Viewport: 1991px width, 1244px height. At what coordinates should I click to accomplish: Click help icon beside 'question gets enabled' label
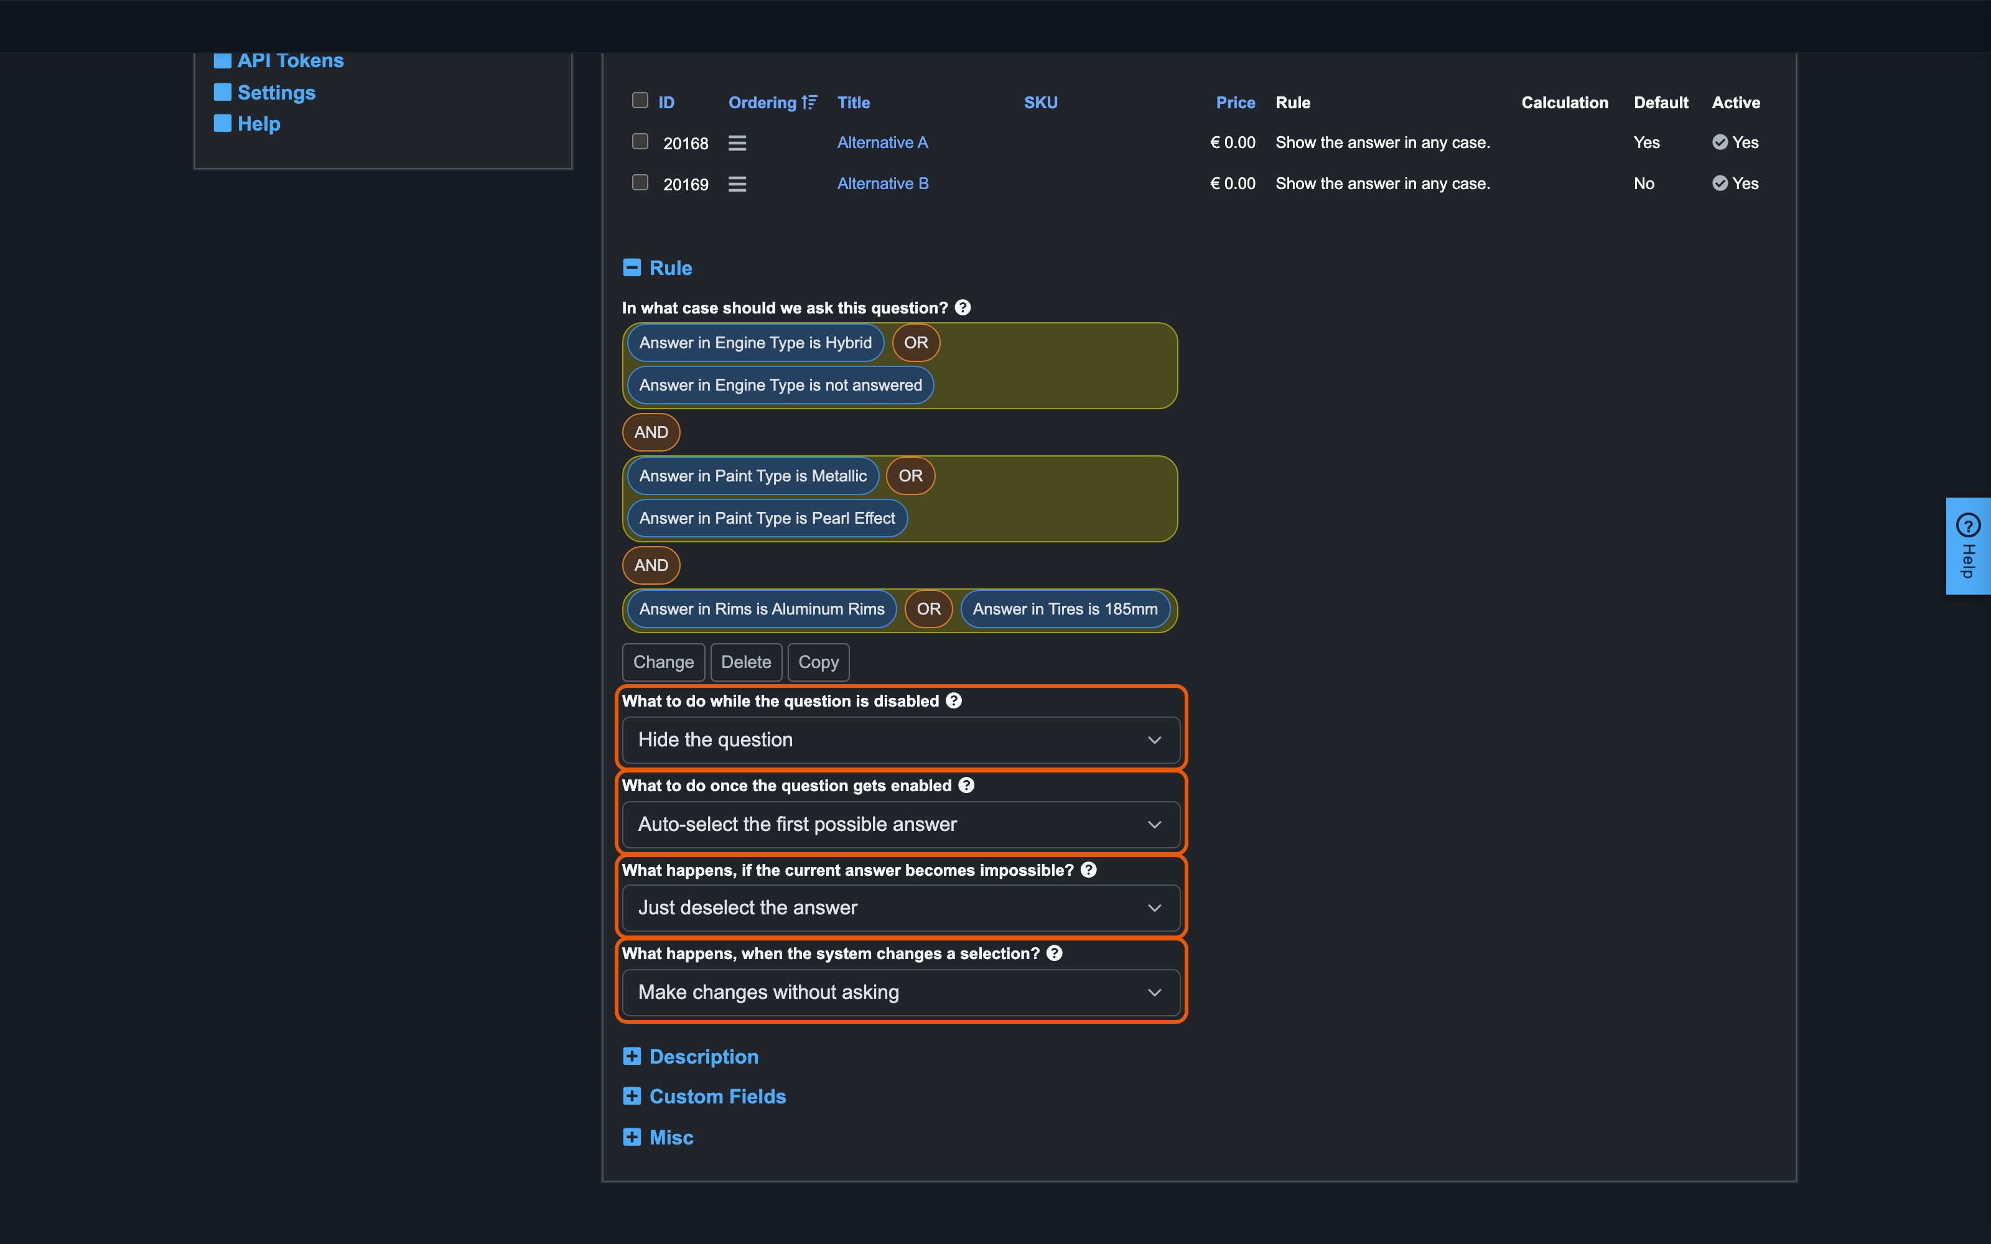(967, 785)
